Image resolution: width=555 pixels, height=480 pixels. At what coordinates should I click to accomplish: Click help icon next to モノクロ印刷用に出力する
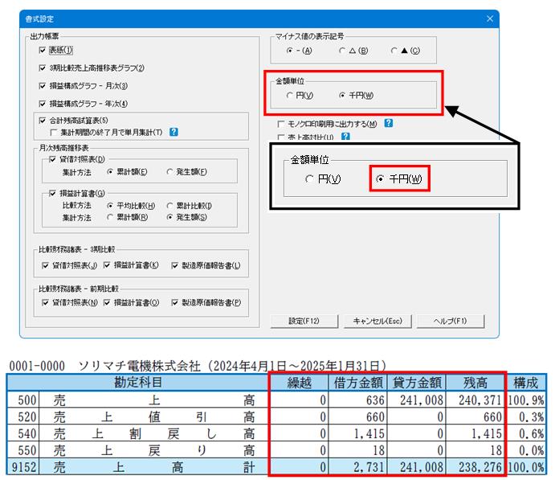pyautogui.click(x=389, y=123)
